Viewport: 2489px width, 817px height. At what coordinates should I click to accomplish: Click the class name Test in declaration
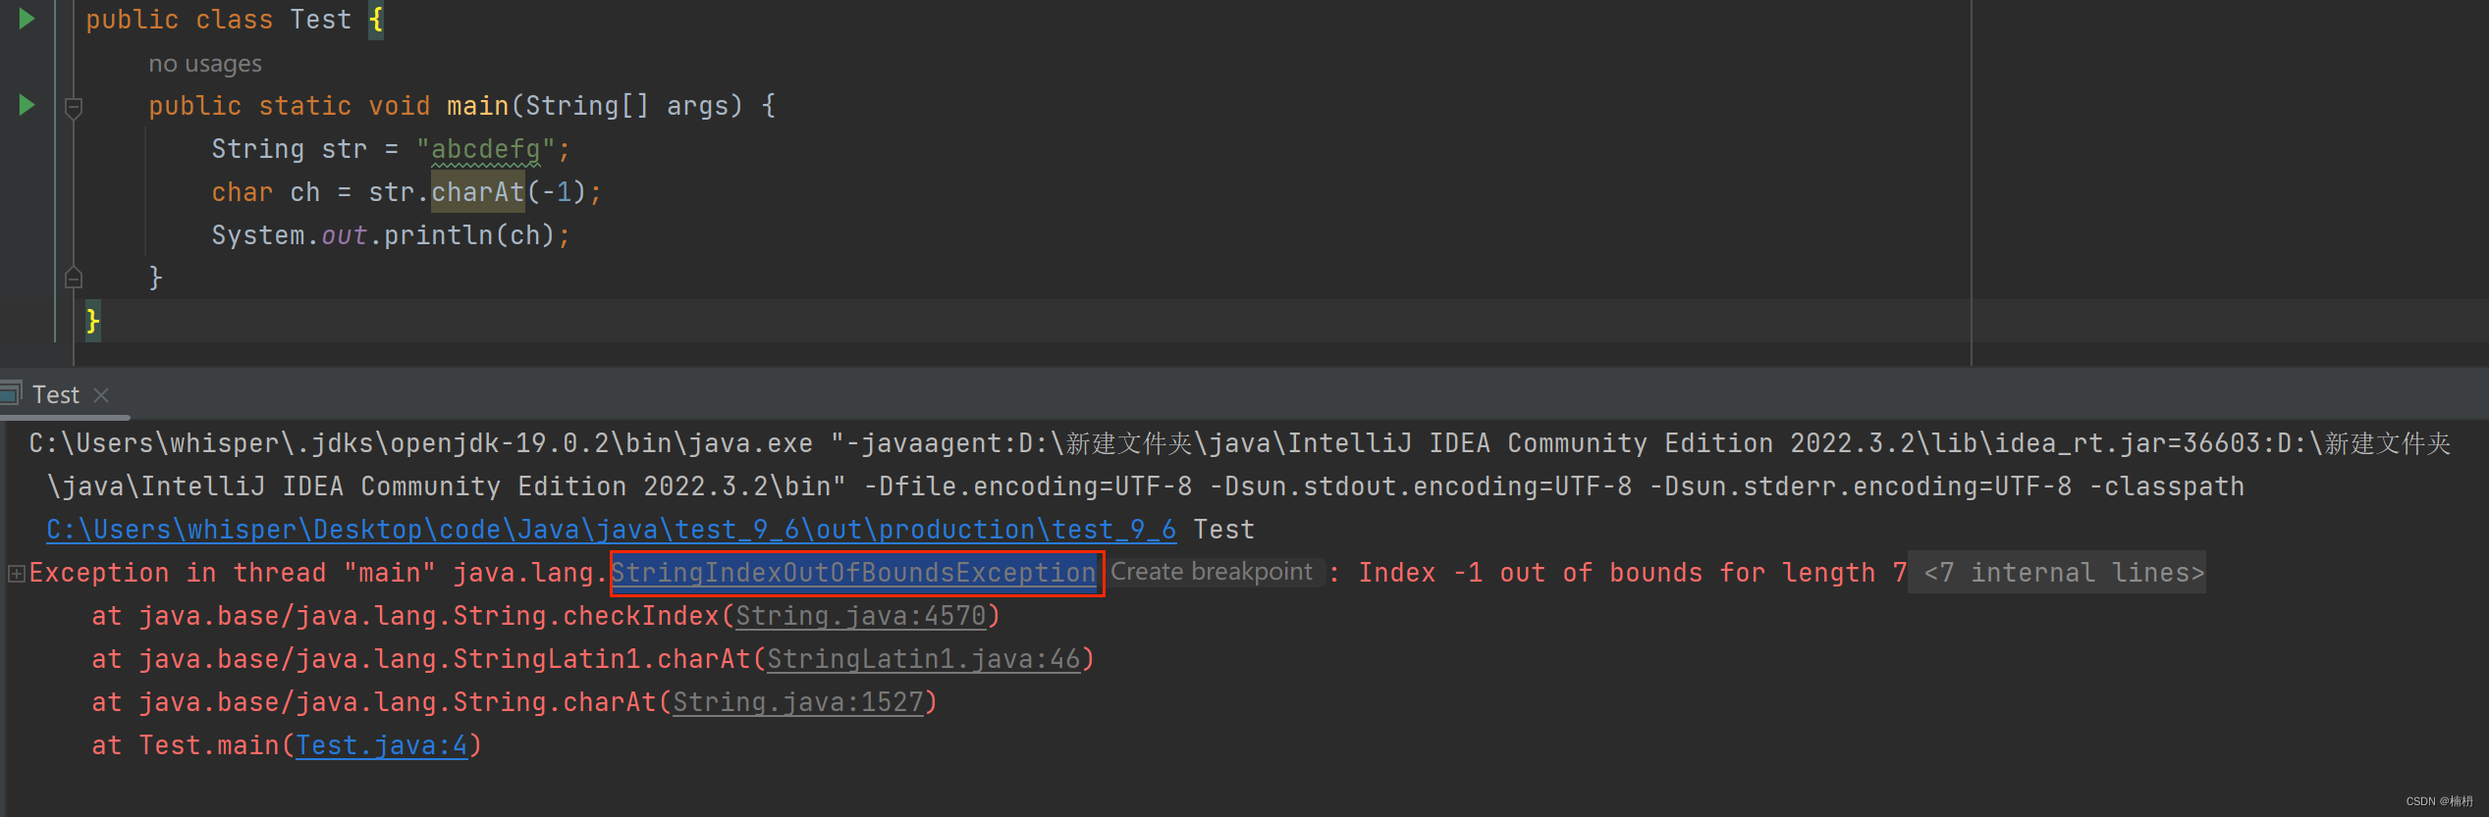click(321, 20)
